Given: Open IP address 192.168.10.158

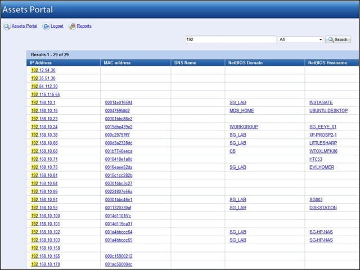Looking at the screenshot, I should tap(46, 248).
